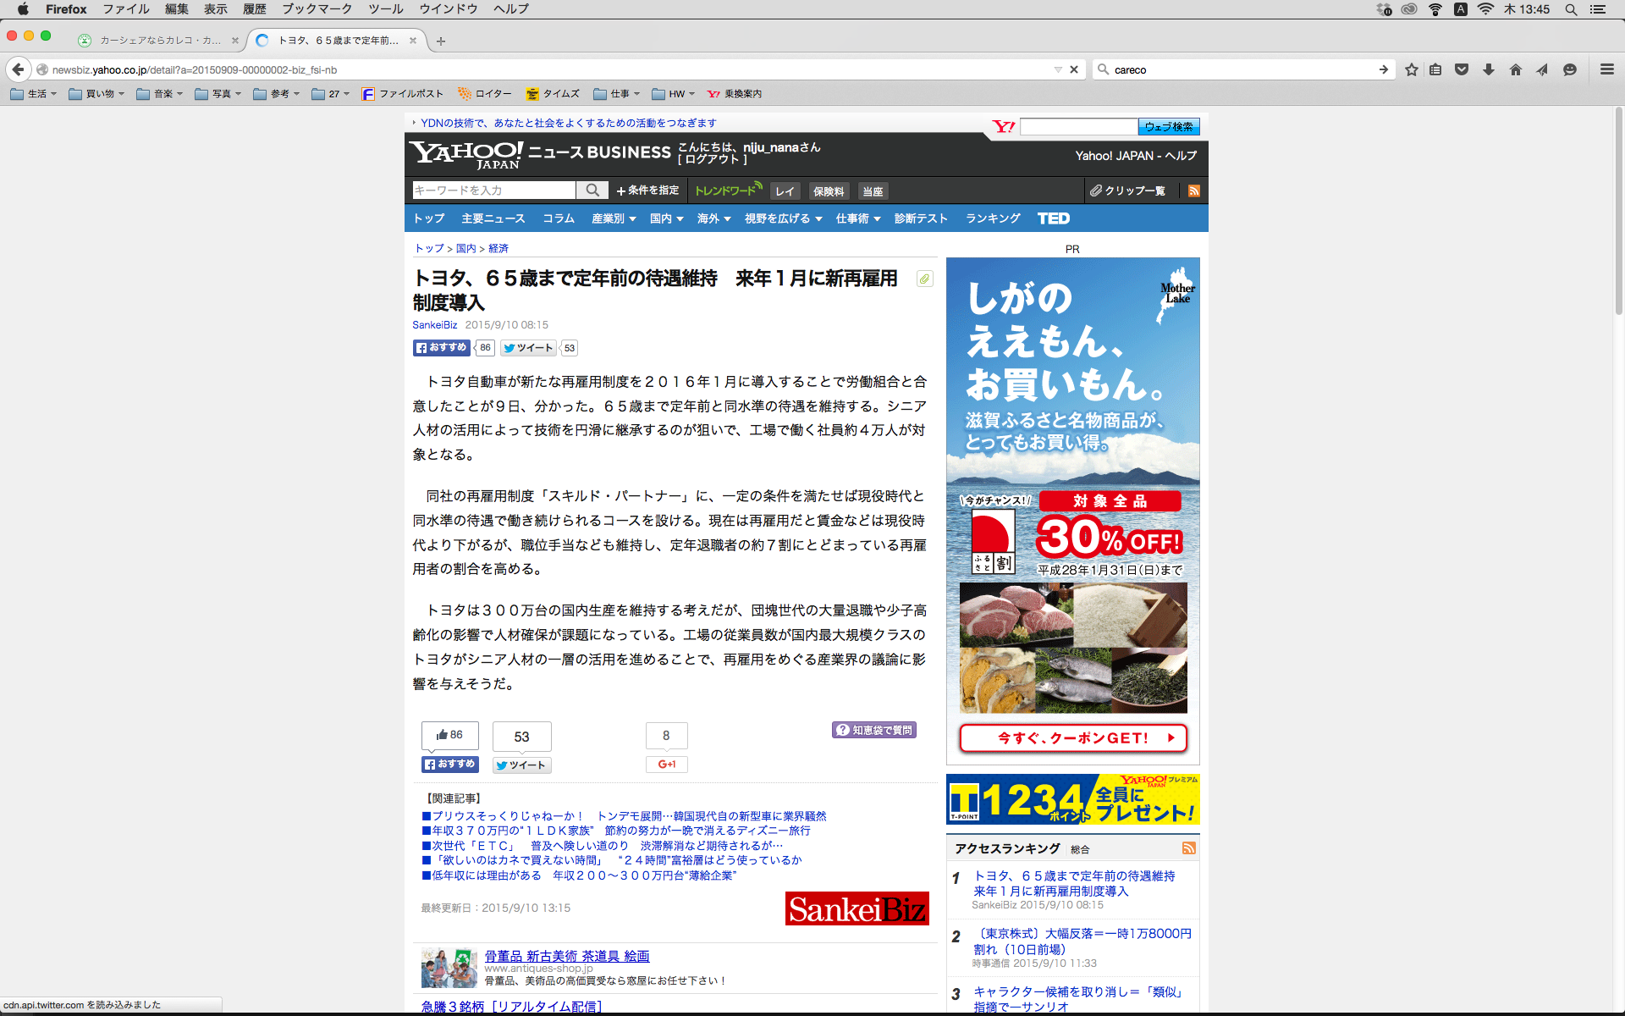Click the RSS feed icon beside クリップ一覧

[1193, 191]
